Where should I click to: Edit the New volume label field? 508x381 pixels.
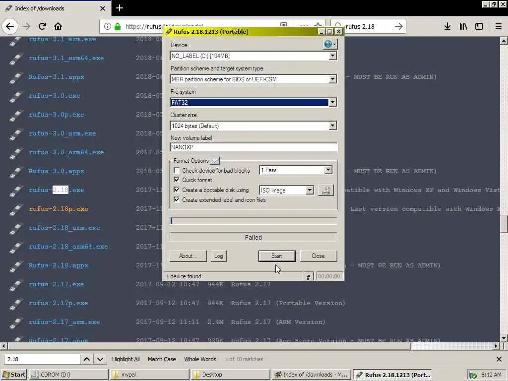[x=254, y=147]
